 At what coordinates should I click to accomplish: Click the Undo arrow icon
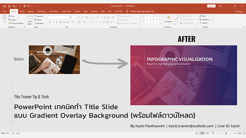[x=14, y=6]
